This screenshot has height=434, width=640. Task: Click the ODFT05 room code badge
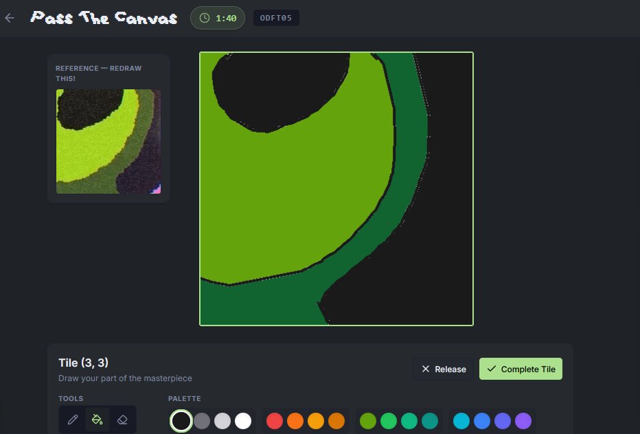[x=276, y=18]
